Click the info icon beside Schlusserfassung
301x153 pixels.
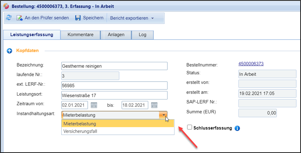pyautogui.click(x=238, y=128)
